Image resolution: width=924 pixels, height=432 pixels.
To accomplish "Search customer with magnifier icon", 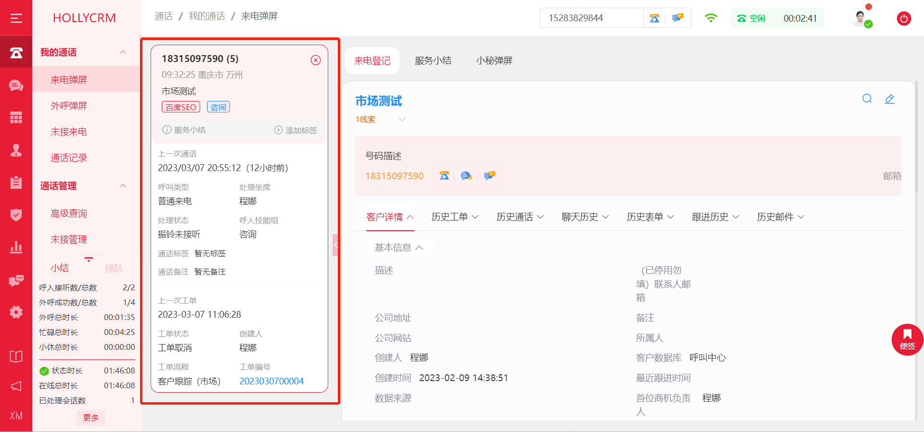I will [867, 99].
